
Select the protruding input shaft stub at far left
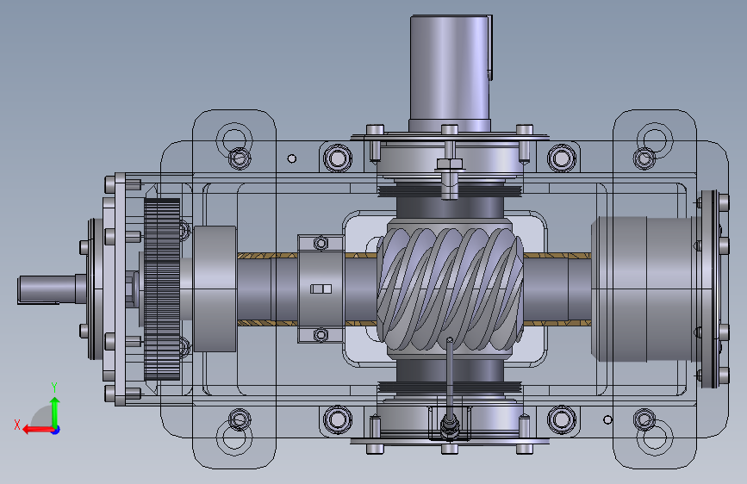click(x=52, y=289)
